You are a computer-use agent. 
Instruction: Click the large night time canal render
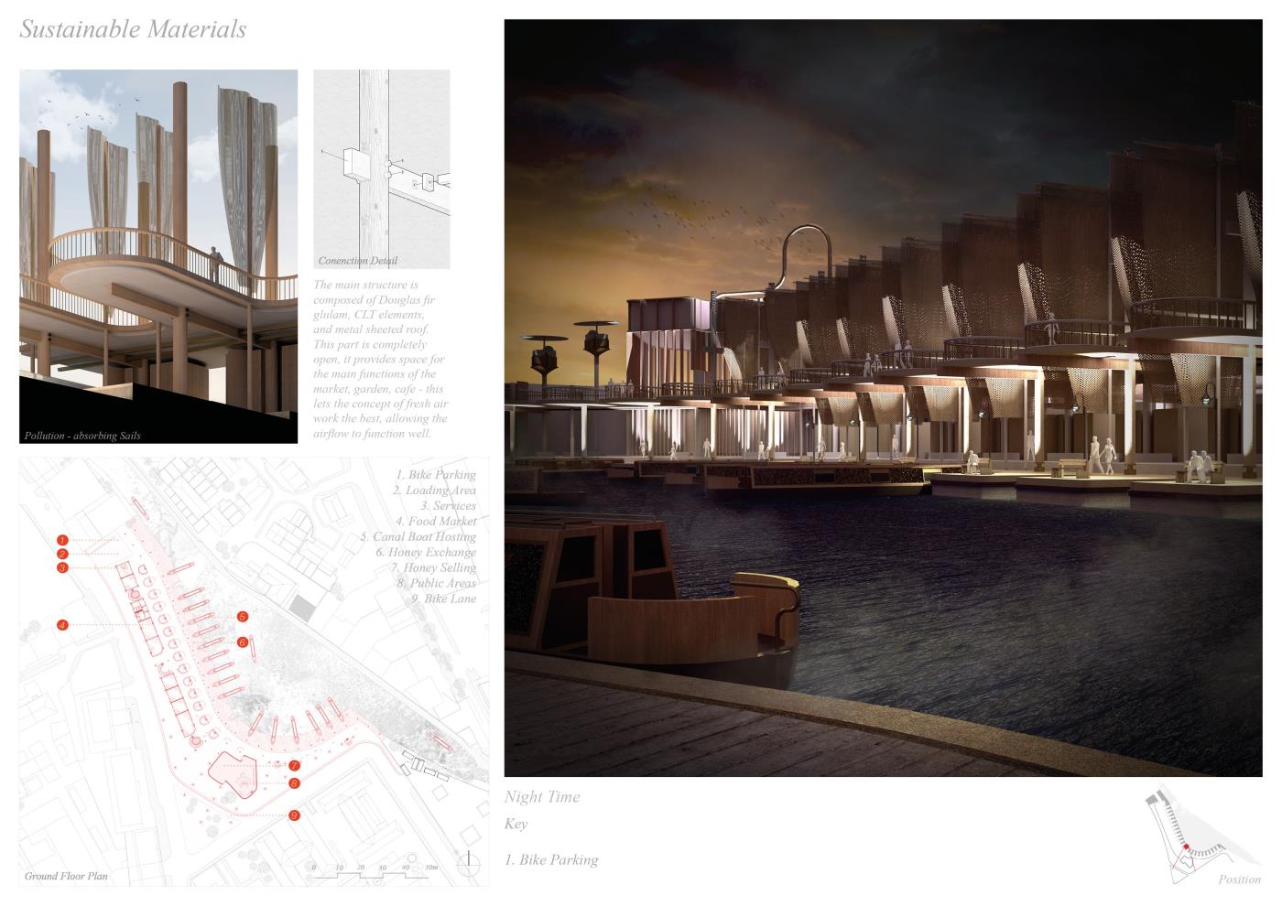[x=883, y=398]
